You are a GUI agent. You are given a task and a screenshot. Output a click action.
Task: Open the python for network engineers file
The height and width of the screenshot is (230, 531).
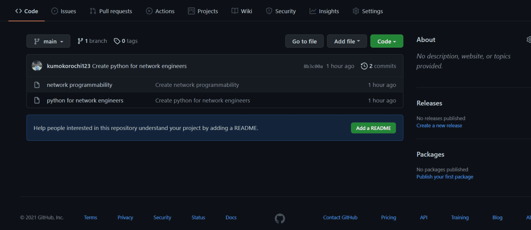coord(85,100)
